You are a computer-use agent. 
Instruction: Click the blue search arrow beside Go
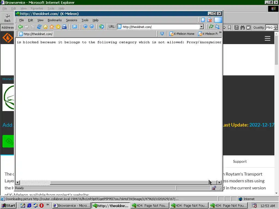click(x=218, y=27)
